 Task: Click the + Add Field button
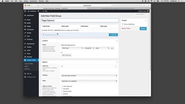point(113,35)
